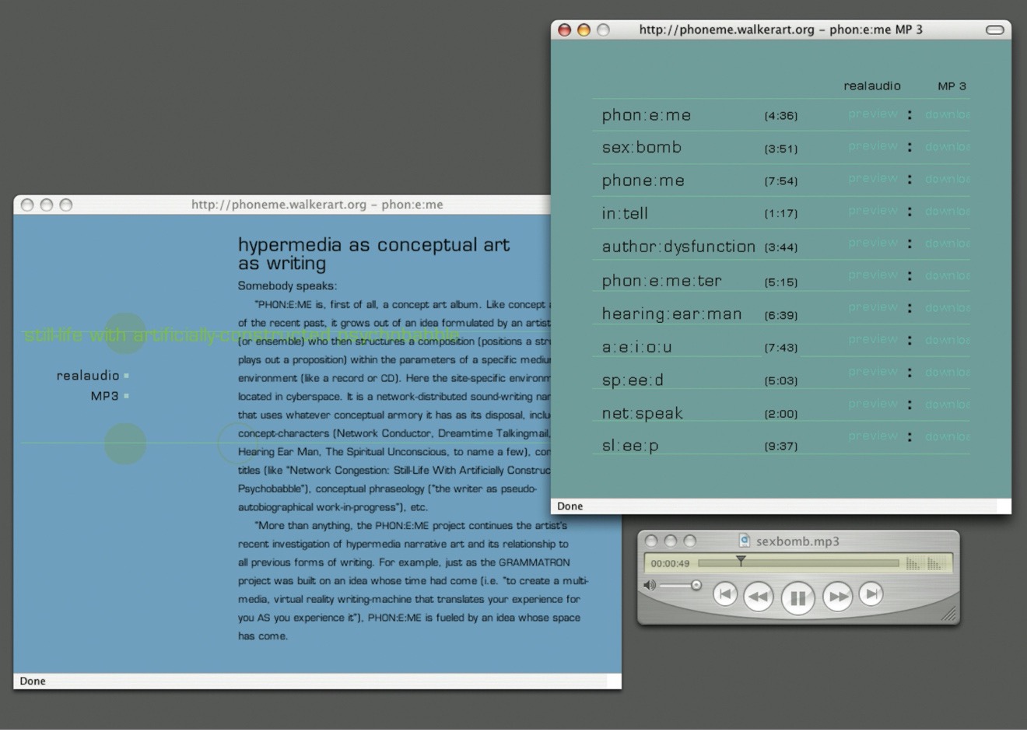Preview the phon:e:me track
Screen dimensions: 1027x732
point(872,114)
